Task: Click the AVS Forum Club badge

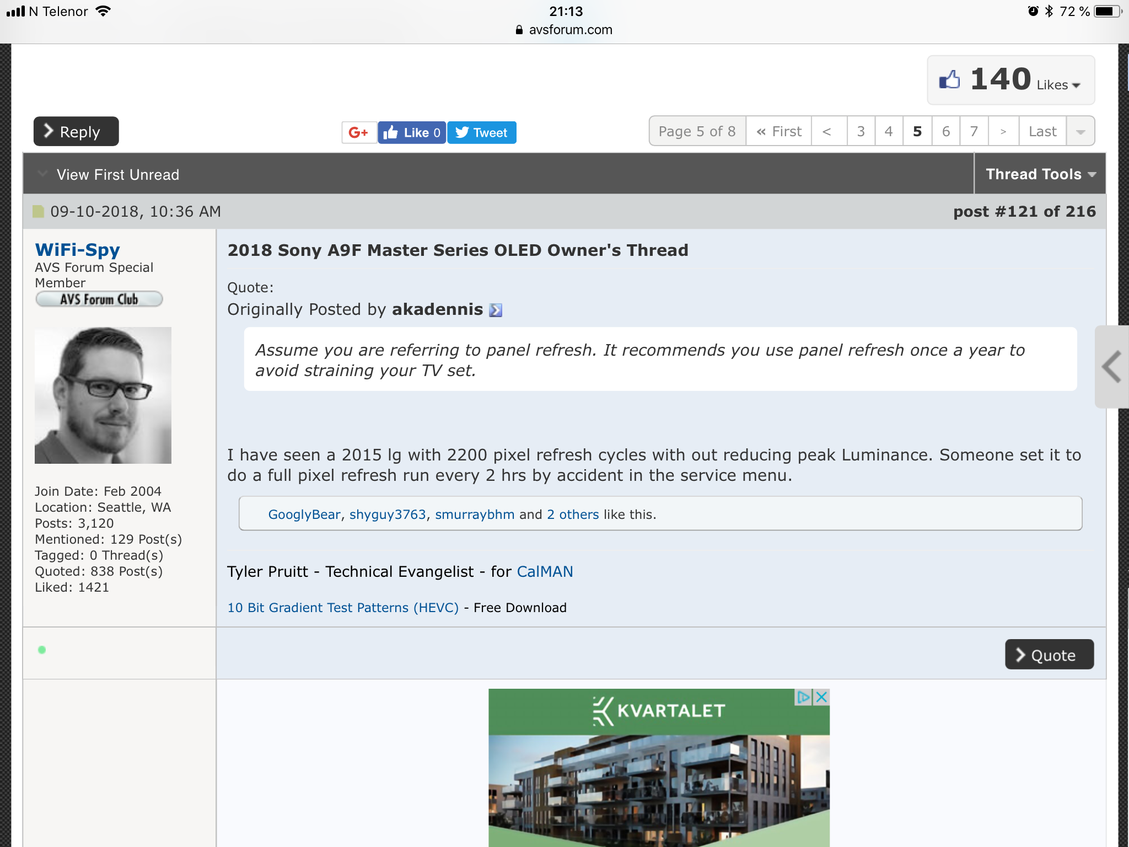Action: point(99,299)
